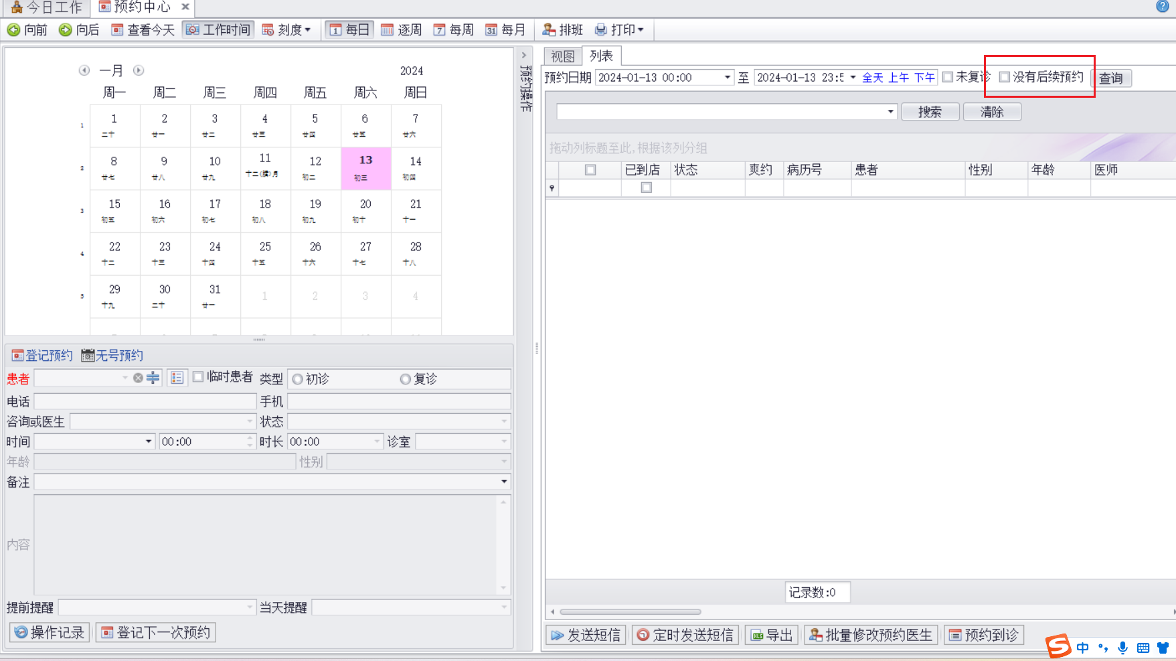Click the 导出 export button
The height and width of the screenshot is (661, 1176).
tap(772, 635)
